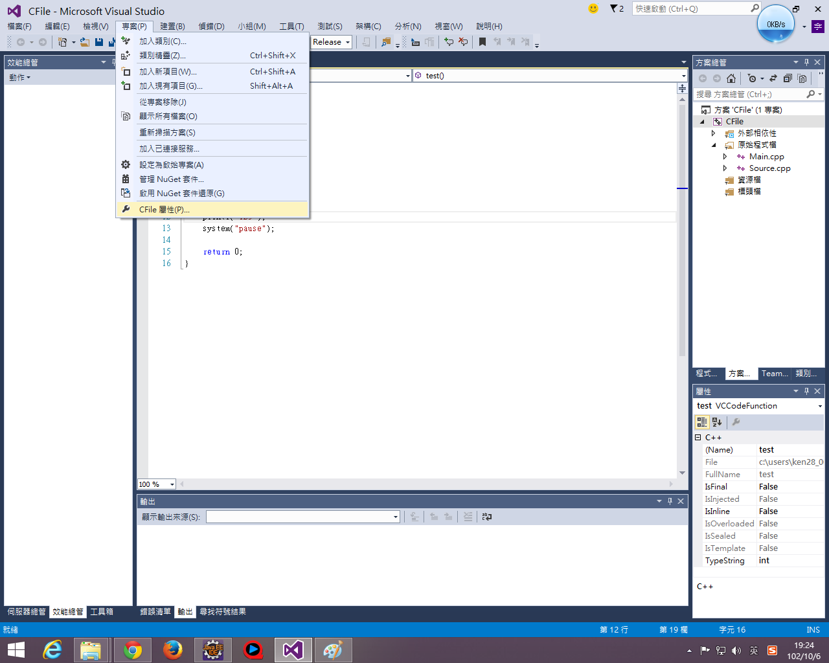Toggle word wrap in Output panel

(x=487, y=517)
